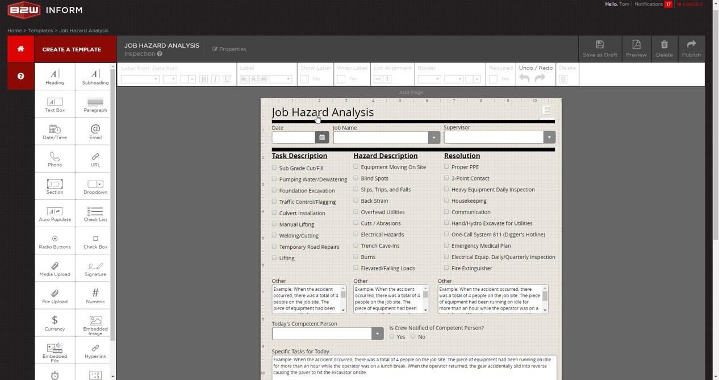The width and height of the screenshot is (719, 380).
Task: Open the notifications count badge
Action: pyautogui.click(x=668, y=4)
